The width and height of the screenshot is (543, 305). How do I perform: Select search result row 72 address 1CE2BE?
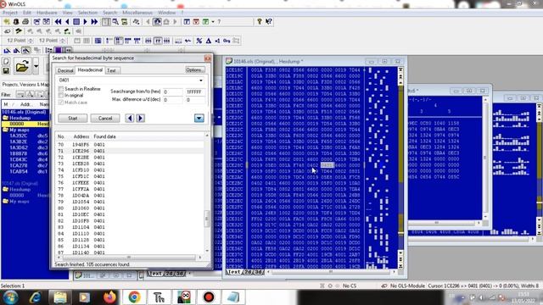click(x=130, y=158)
